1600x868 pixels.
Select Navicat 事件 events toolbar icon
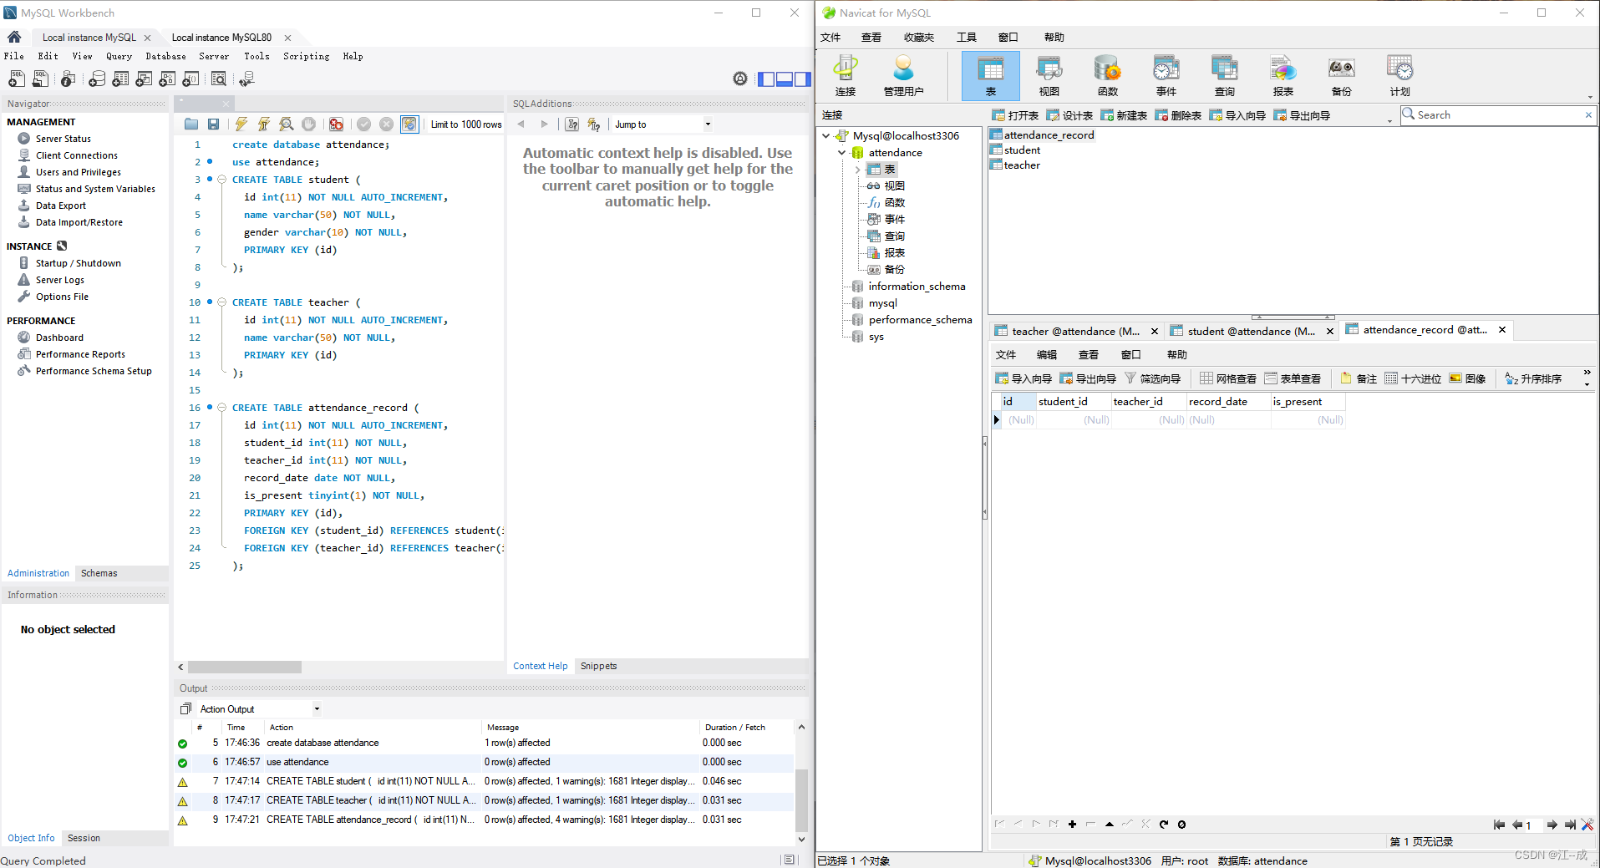1166,75
